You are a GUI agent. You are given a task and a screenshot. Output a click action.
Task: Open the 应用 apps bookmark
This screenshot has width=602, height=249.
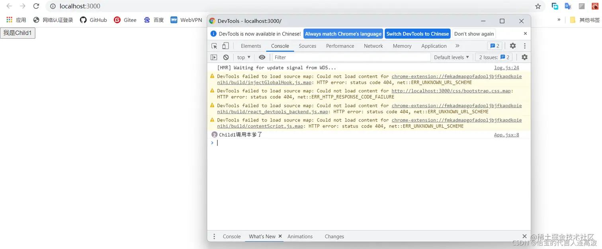pyautogui.click(x=16, y=20)
